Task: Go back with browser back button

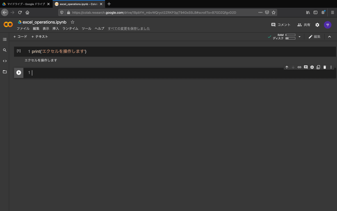Action: pos(4,12)
